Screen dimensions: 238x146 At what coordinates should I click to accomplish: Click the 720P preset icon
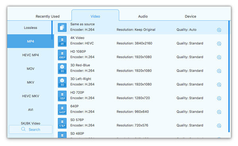pyautogui.click(x=62, y=96)
